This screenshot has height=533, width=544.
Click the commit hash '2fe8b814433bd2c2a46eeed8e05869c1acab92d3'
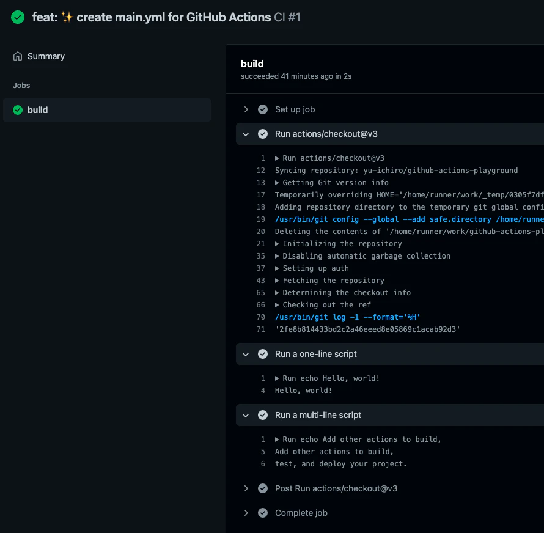pos(367,329)
